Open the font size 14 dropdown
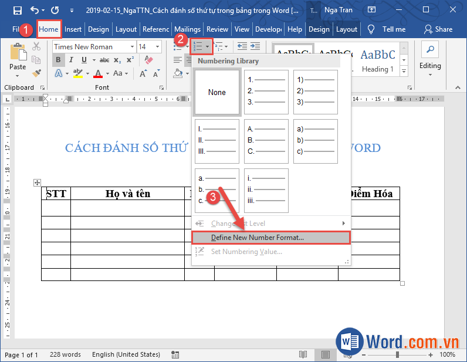The image size is (467, 362). 157,46
